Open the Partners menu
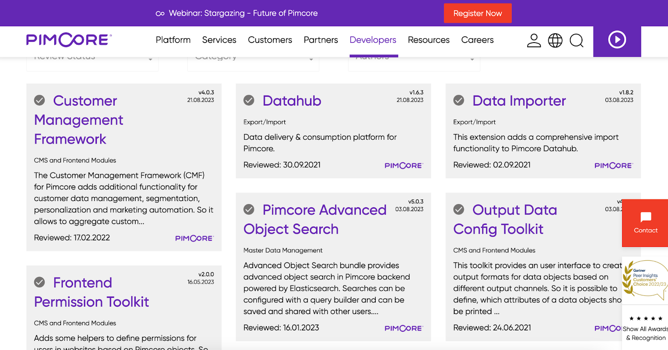This screenshot has width=668, height=350. pyautogui.click(x=321, y=40)
